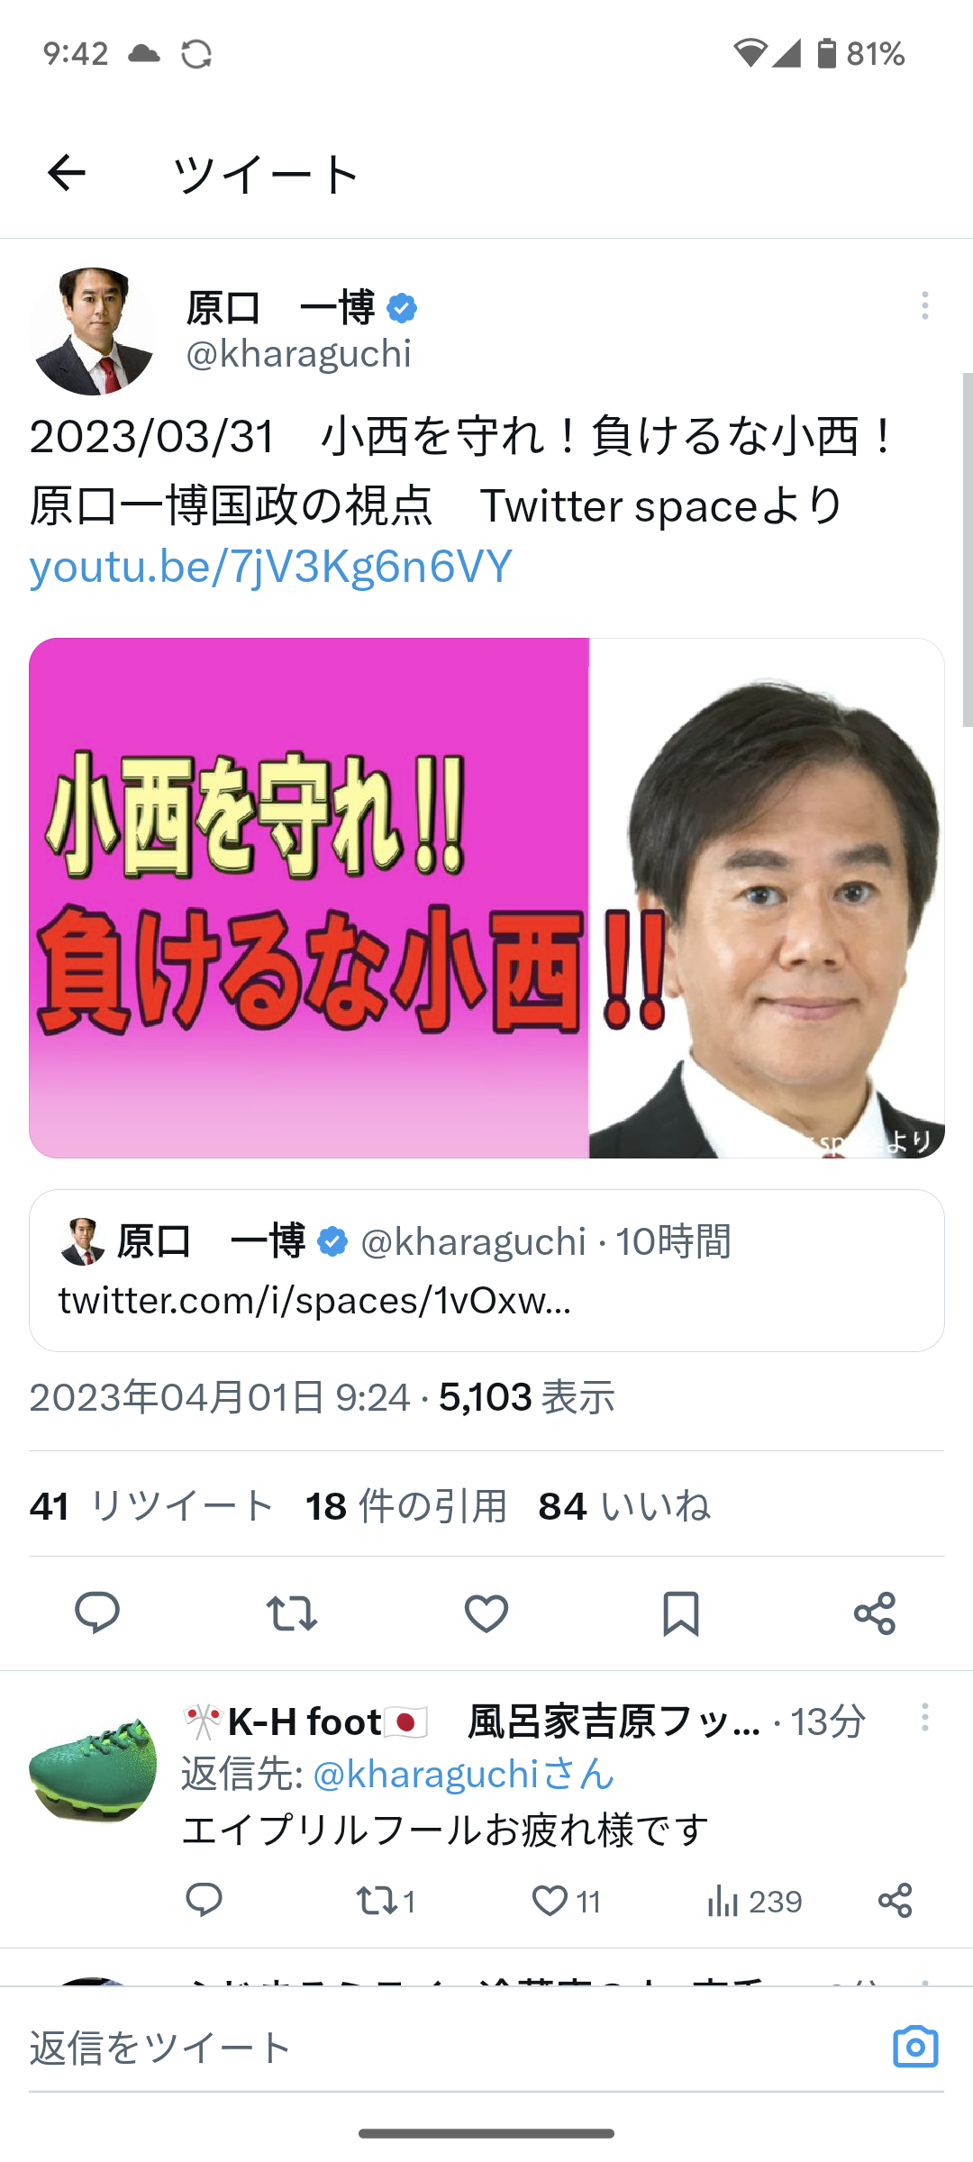Screen dimensions: 973x2162
Task: Like the main tweet with heart icon
Action: [486, 1612]
